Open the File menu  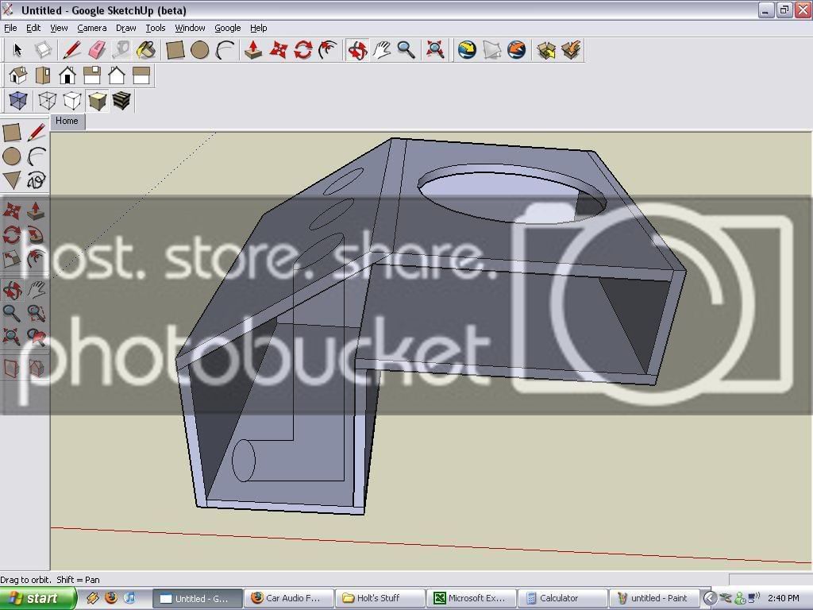(x=10, y=28)
